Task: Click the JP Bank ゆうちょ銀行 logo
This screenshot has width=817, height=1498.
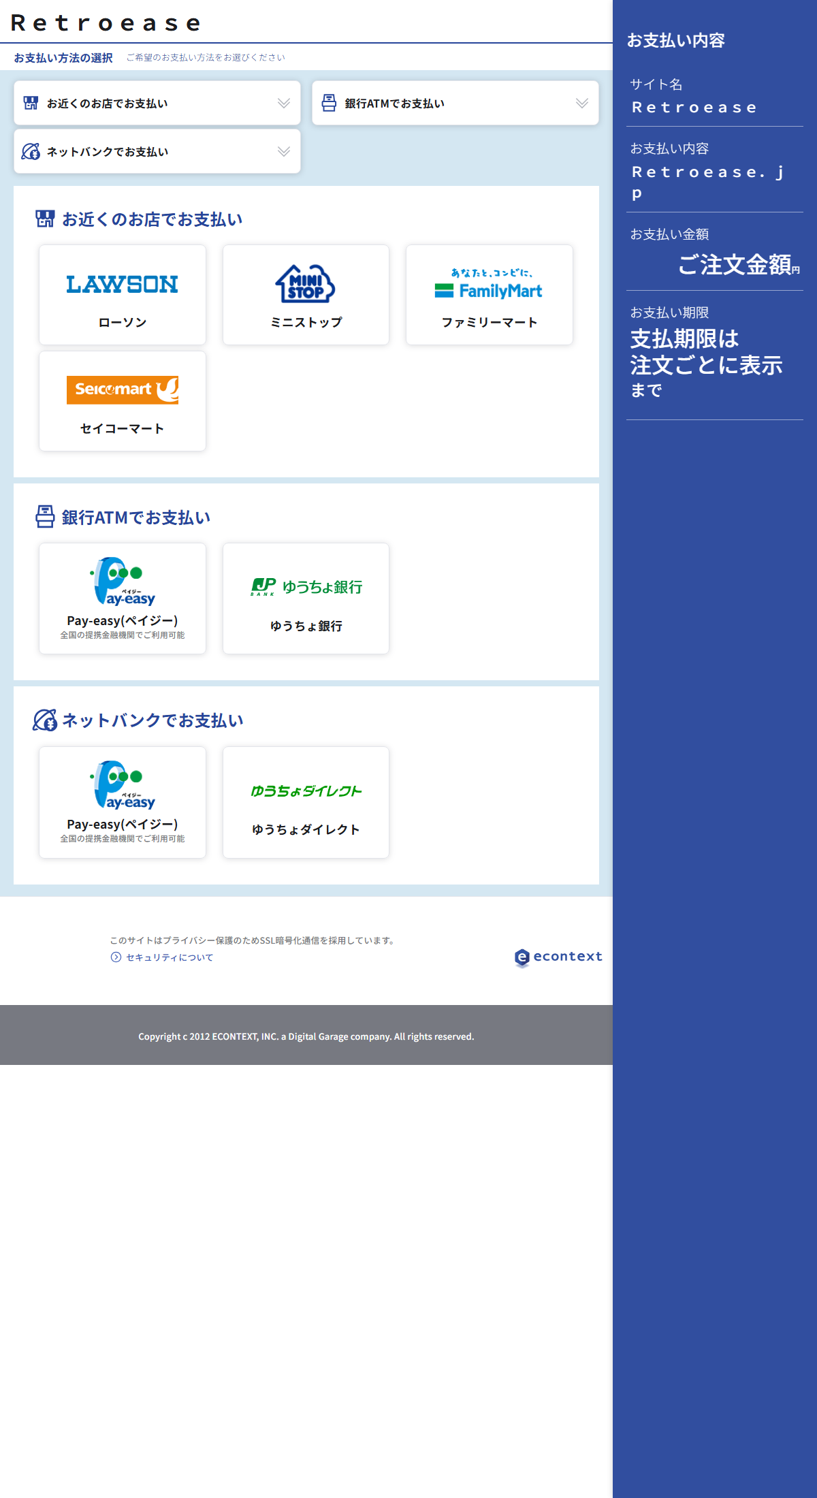Action: click(306, 587)
